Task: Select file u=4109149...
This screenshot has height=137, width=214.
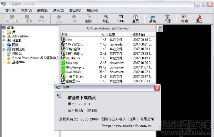Action: (74, 72)
